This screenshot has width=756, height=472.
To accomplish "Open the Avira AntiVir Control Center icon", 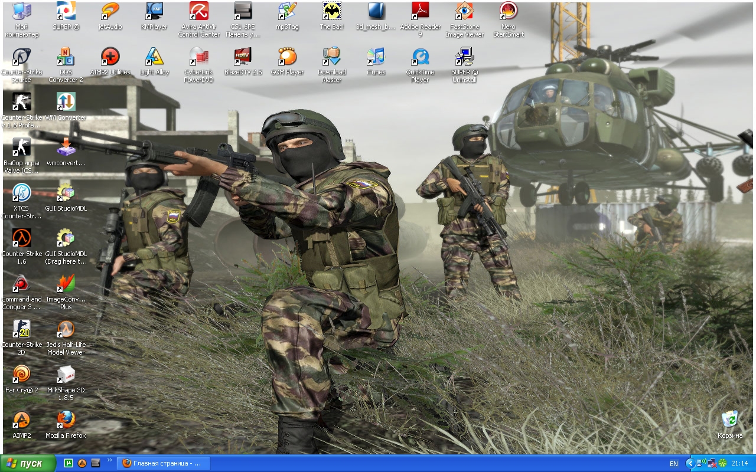I will click(199, 12).
